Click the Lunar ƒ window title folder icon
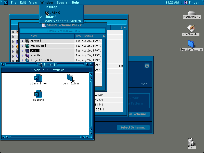 pyautogui.click(x=41, y=65)
